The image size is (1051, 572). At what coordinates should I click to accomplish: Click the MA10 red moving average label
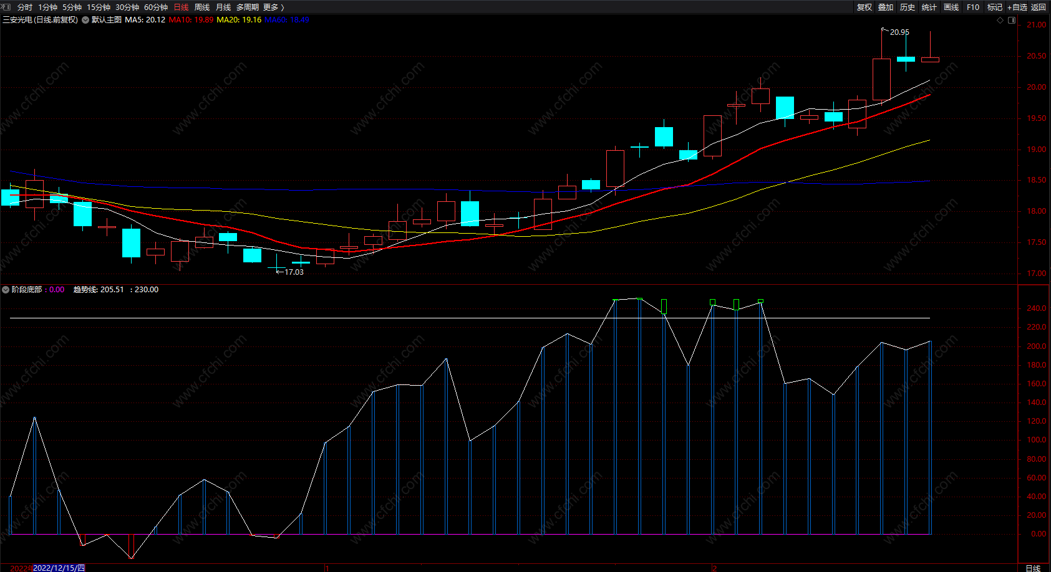[191, 20]
